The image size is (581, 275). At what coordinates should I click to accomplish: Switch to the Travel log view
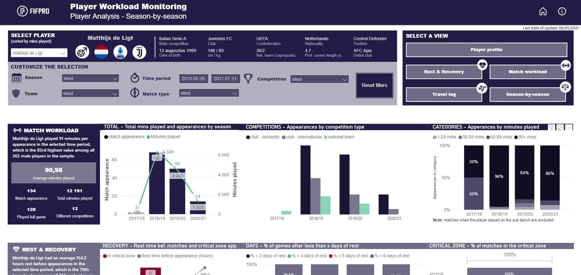click(x=444, y=95)
